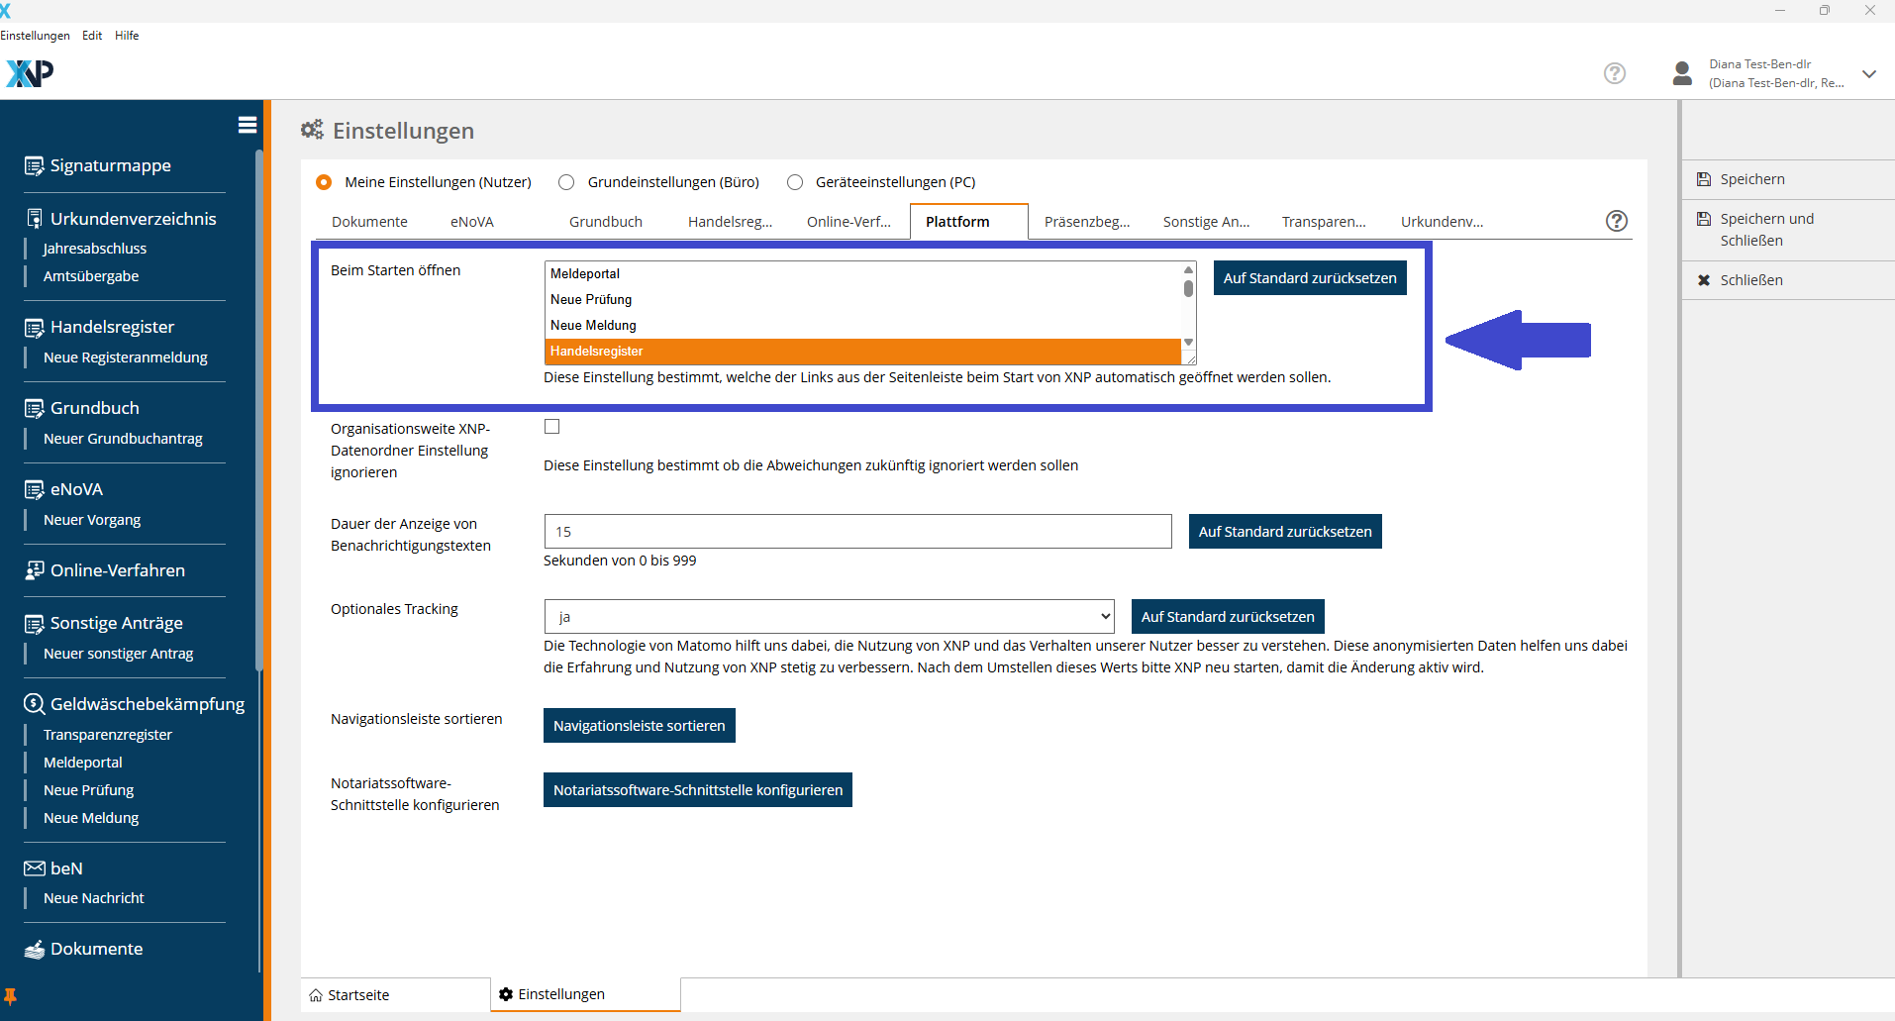Open Geldwäschebekämpfung section in sidebar
This screenshot has height=1021, width=1895.
147,704
